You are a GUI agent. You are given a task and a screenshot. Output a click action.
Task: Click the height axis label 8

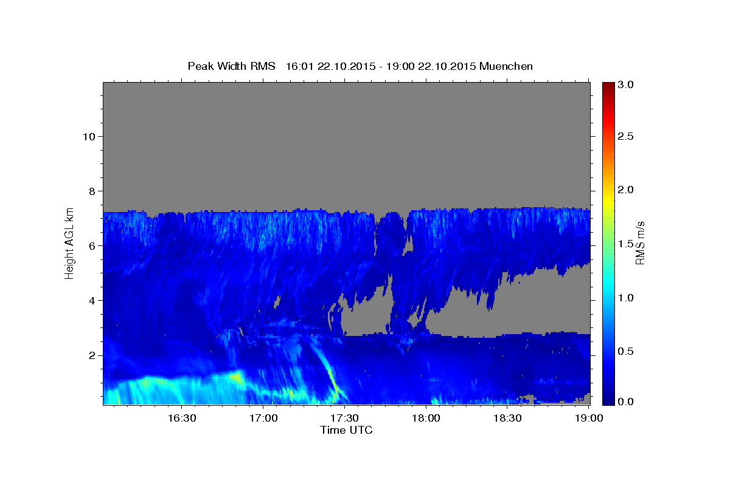point(91,191)
